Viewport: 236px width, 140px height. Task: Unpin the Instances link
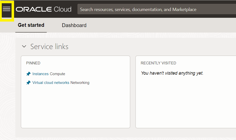coord(28,74)
